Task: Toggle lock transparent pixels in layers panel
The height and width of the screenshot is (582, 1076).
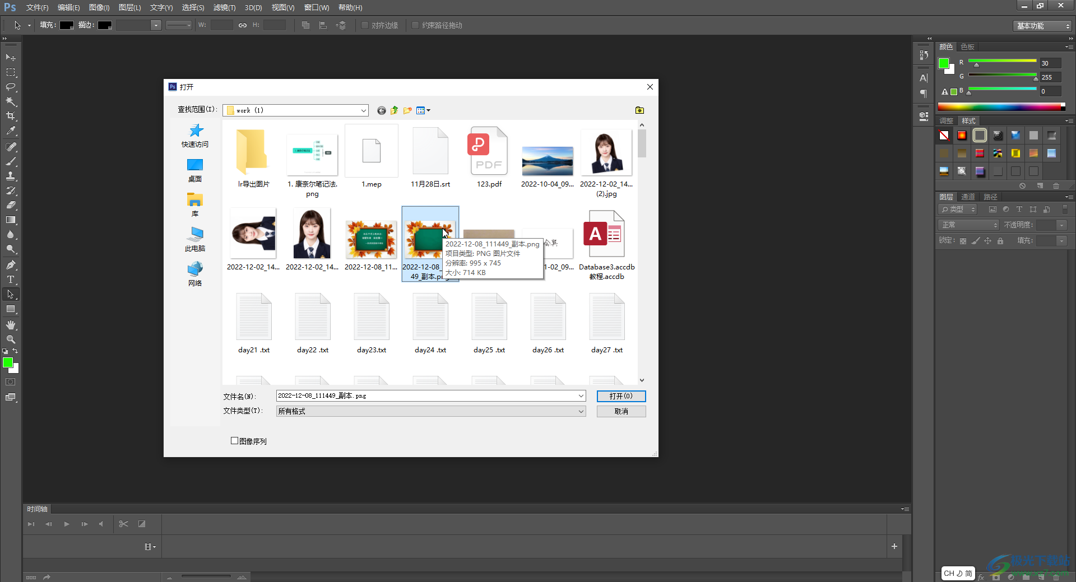Action: (x=963, y=241)
